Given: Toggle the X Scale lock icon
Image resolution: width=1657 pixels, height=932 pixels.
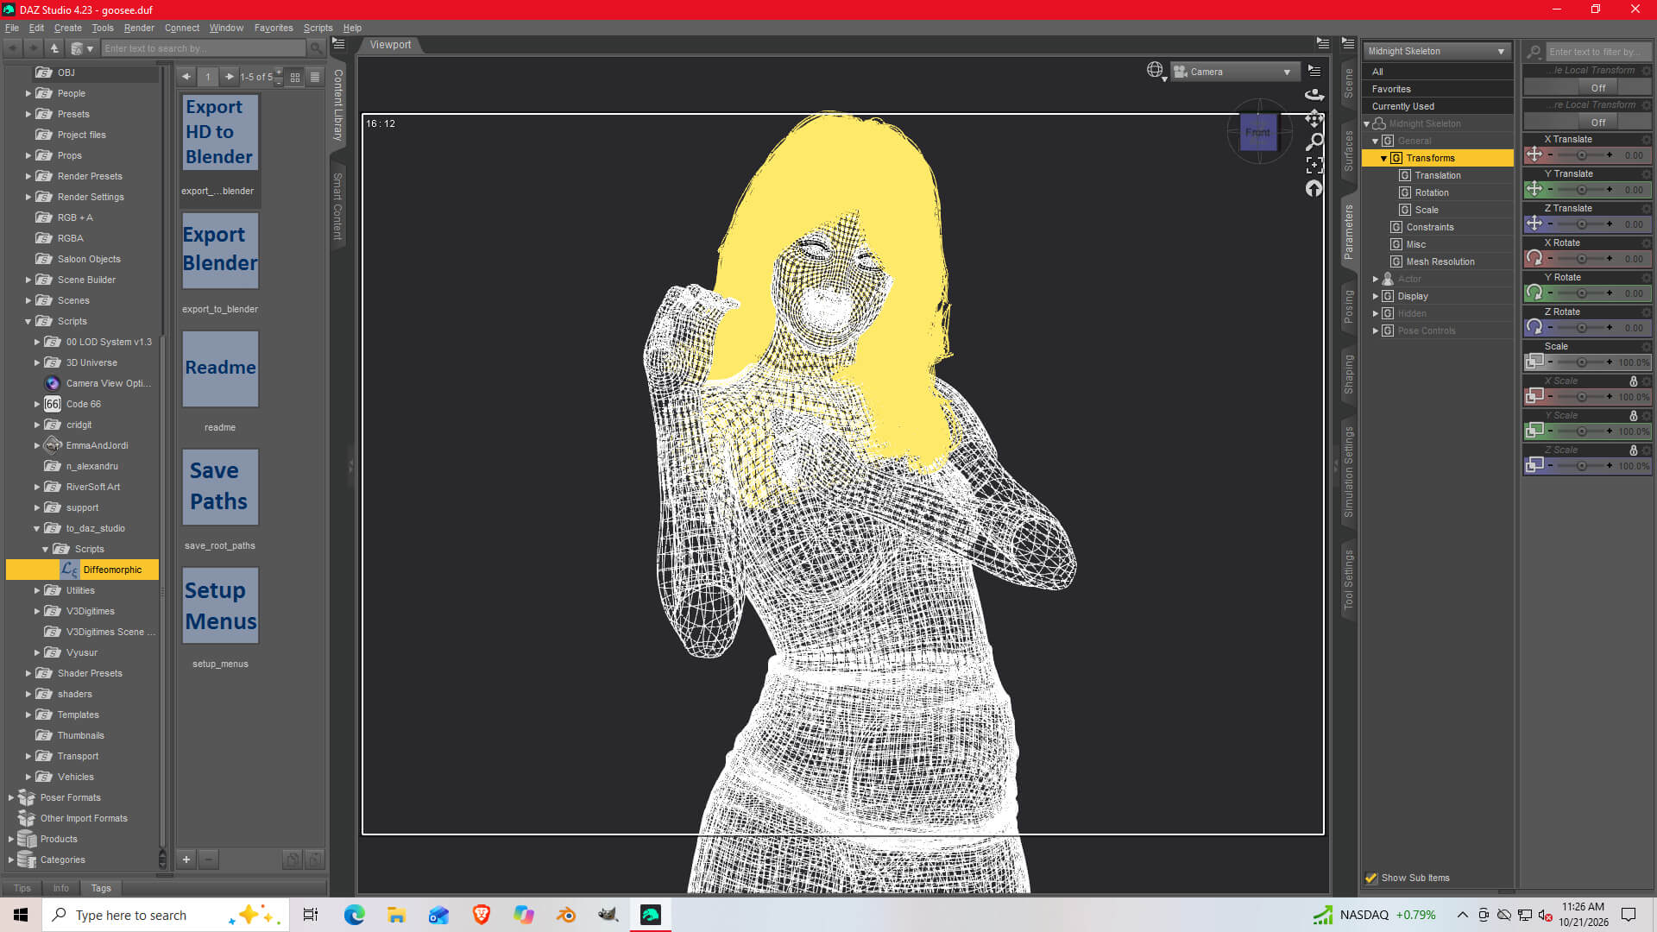Looking at the screenshot, I should pos(1633,381).
